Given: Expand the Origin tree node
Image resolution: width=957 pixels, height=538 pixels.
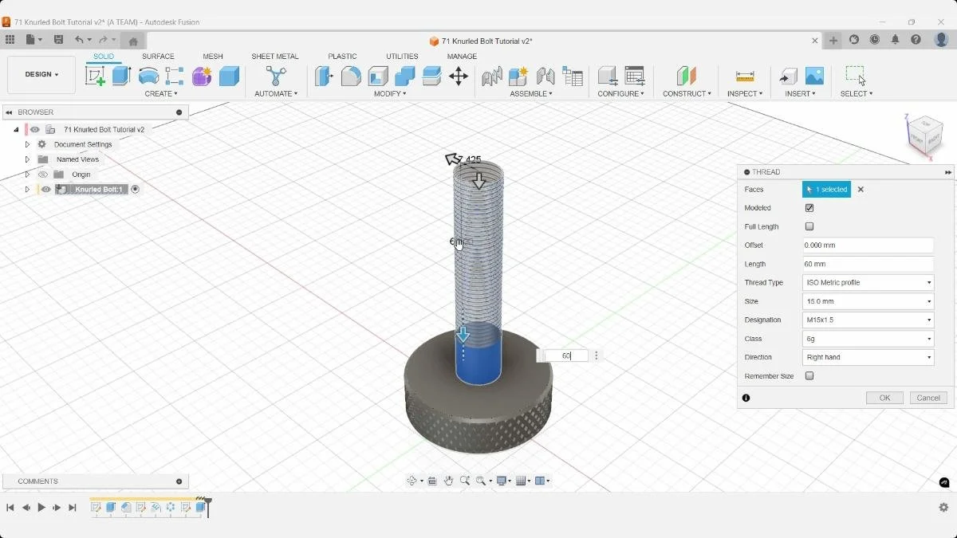Looking at the screenshot, I should (x=27, y=175).
